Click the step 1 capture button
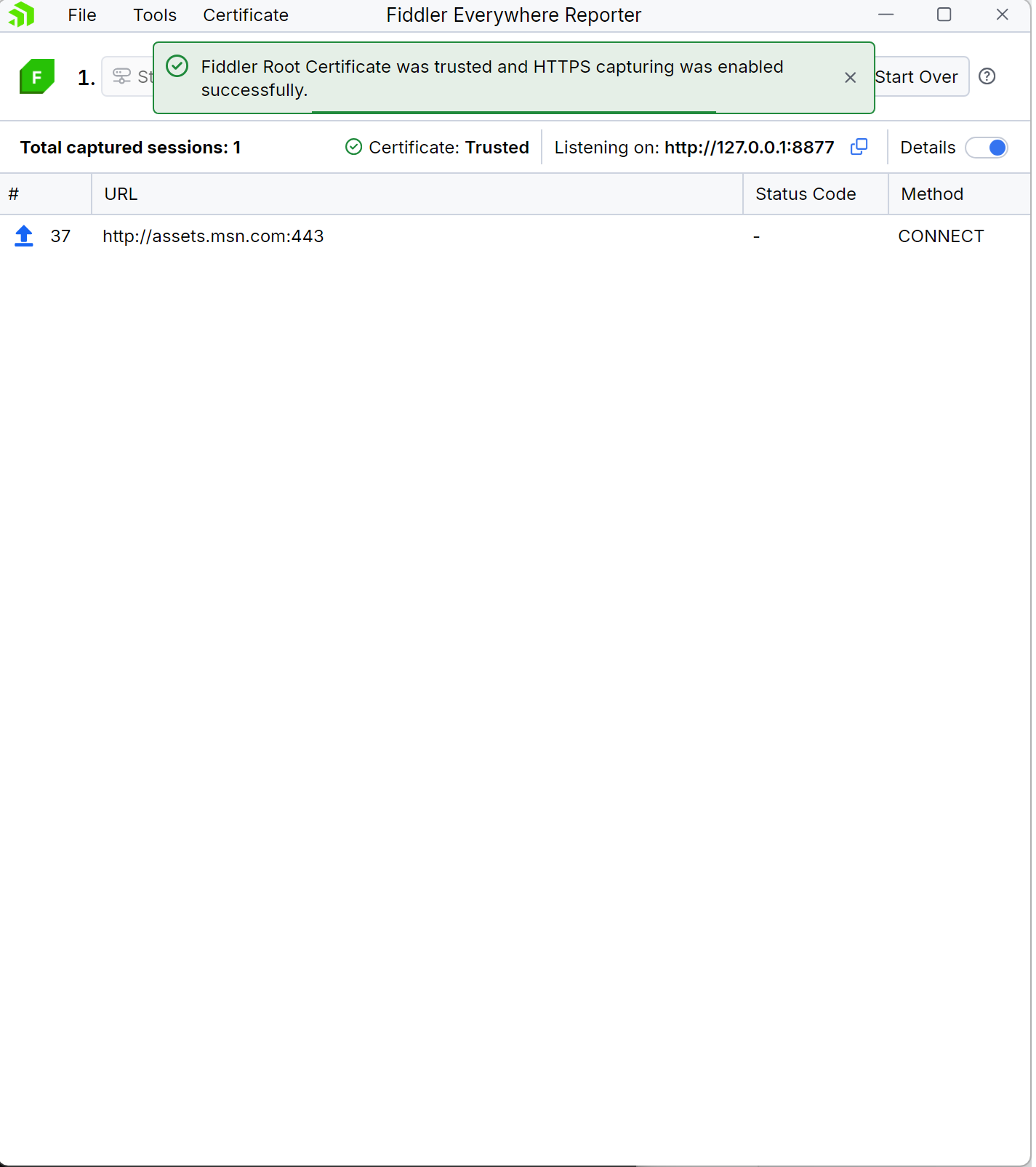 pos(128,76)
